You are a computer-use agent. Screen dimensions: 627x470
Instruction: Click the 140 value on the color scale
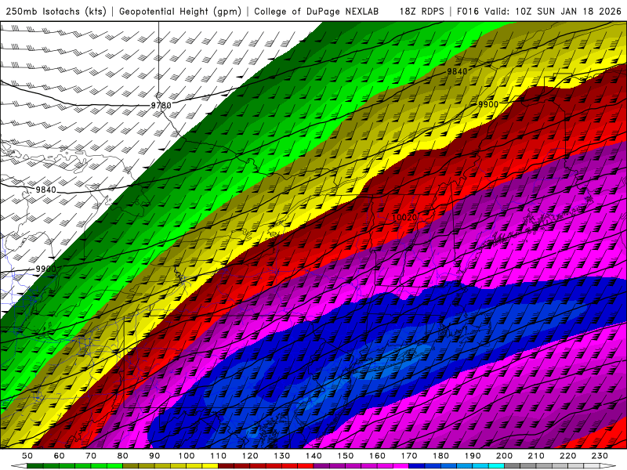[x=313, y=456]
